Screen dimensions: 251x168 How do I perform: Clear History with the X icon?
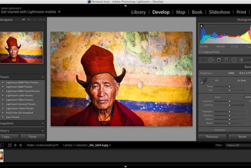point(43,131)
